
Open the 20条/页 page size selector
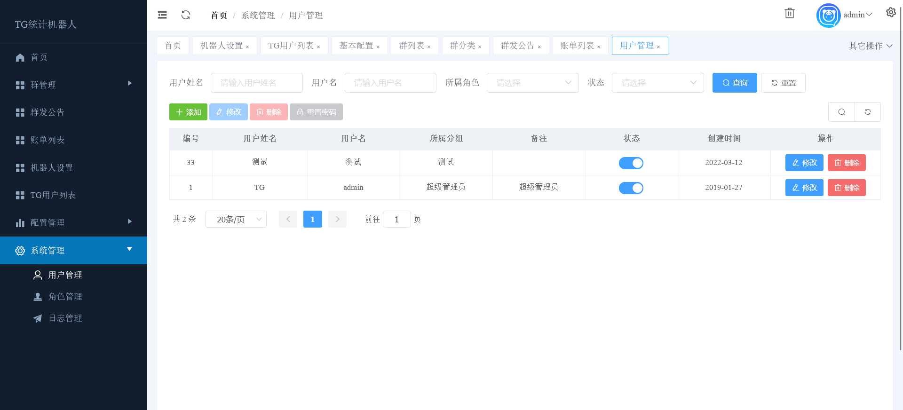[236, 219]
